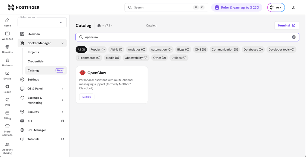Viewport: 306px width, 157px height.
Task: Expand the OS & Panel submenu chevron
Action: pyautogui.click(x=62, y=89)
